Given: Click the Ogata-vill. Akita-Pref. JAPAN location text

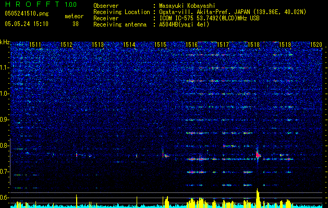Looking at the screenshot, I should [x=233, y=12].
